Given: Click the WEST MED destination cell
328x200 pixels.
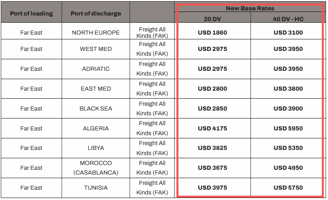Looking at the screenshot, I should click(x=96, y=49).
